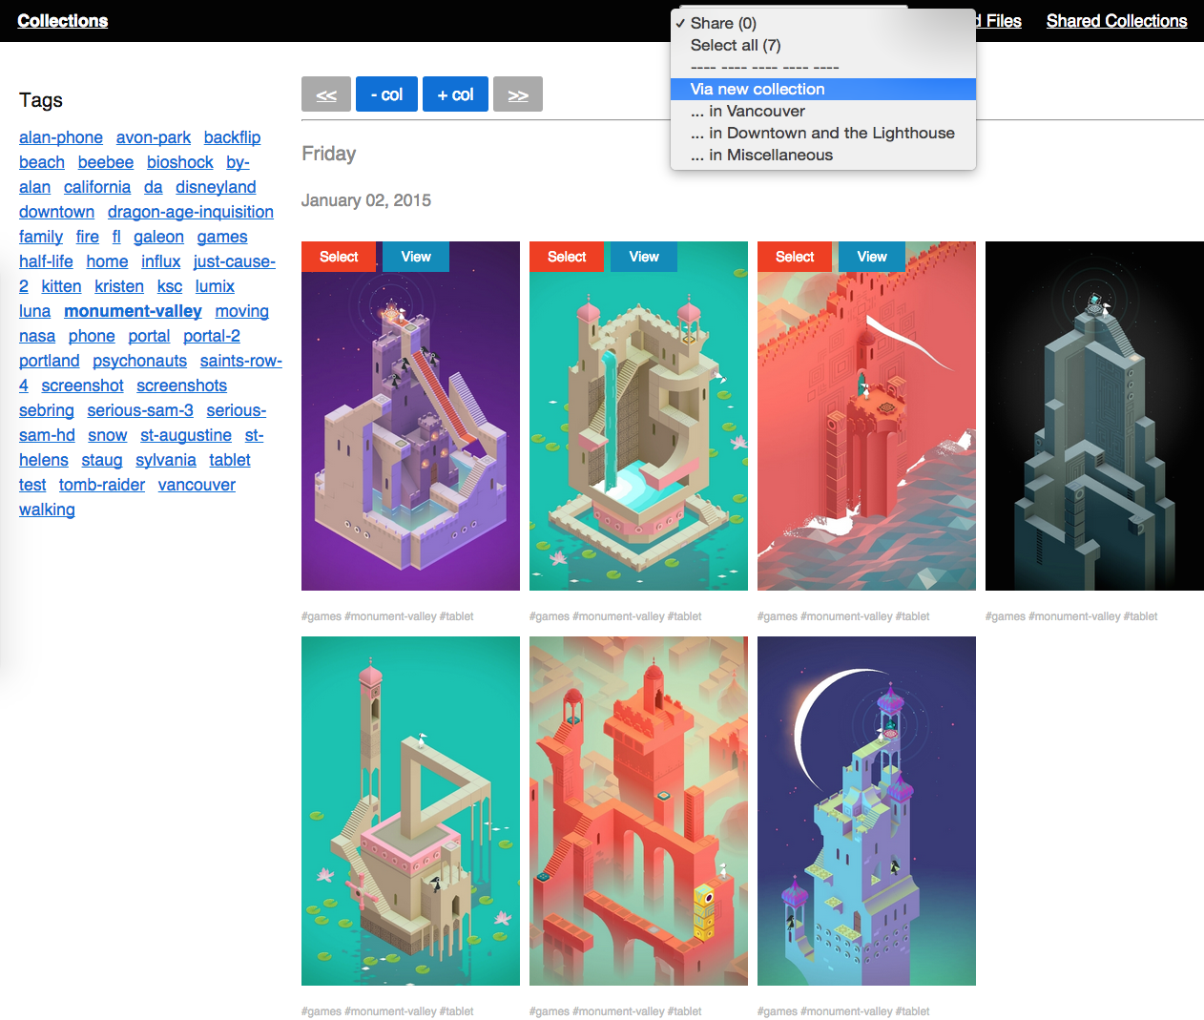View the teal waterfall image

(x=644, y=257)
